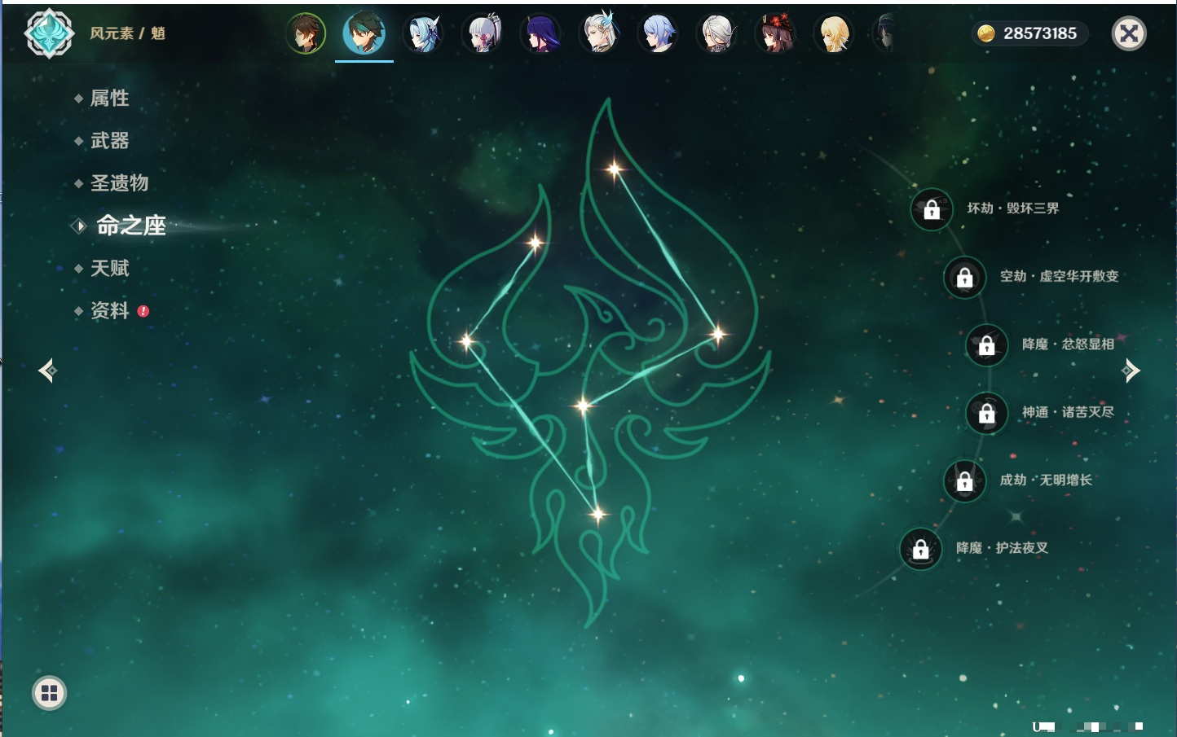1177x737 pixels.
Task: Switch to the previous character with left arrow
Action: pos(47,371)
